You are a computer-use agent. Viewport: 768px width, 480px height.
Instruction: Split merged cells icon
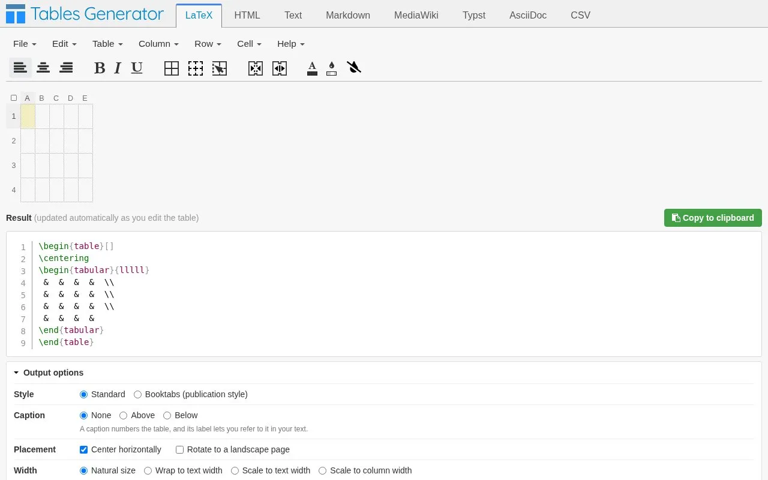pos(280,68)
